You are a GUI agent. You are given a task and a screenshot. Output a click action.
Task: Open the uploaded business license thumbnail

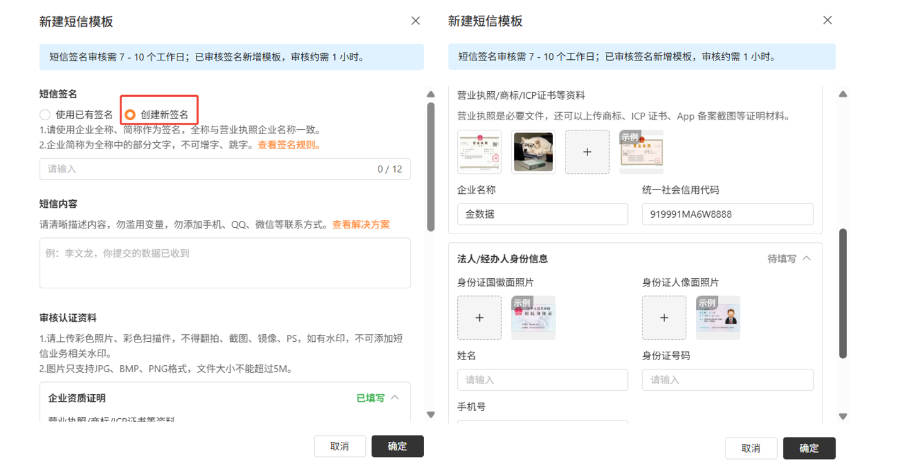(479, 152)
